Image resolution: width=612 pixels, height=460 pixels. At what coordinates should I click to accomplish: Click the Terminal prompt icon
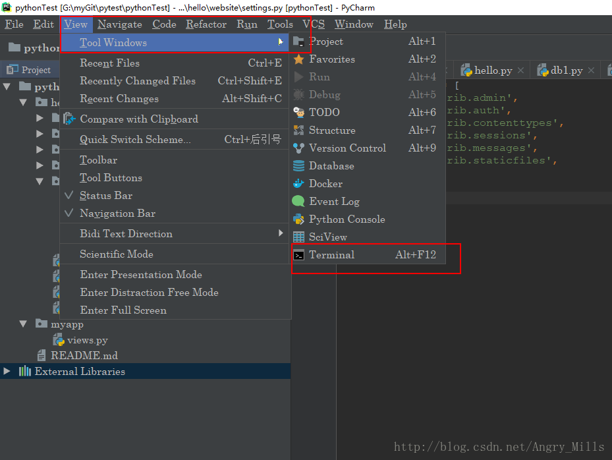tap(298, 255)
